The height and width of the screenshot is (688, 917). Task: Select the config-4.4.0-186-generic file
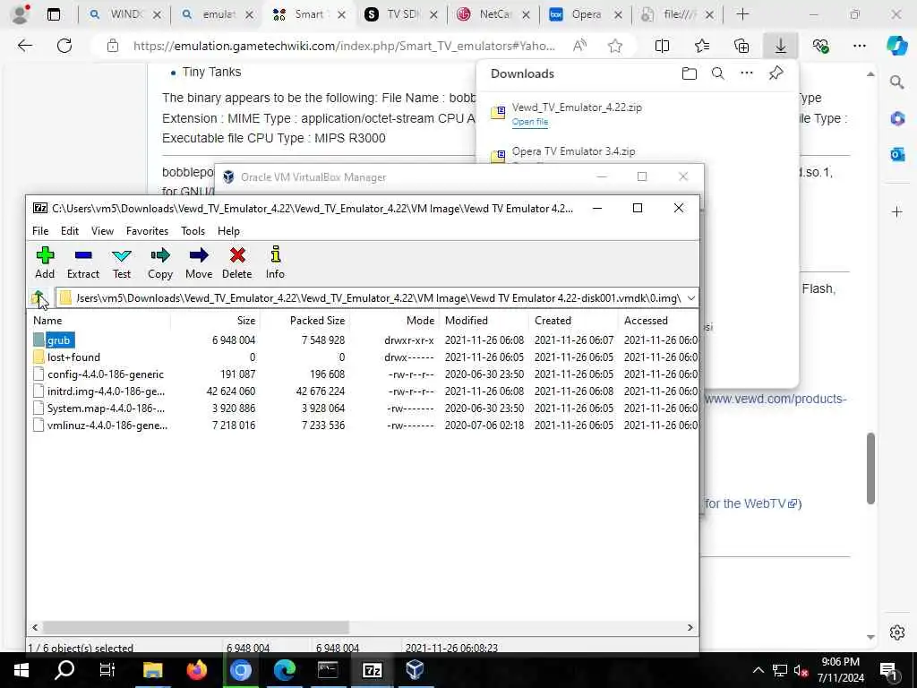363,374
